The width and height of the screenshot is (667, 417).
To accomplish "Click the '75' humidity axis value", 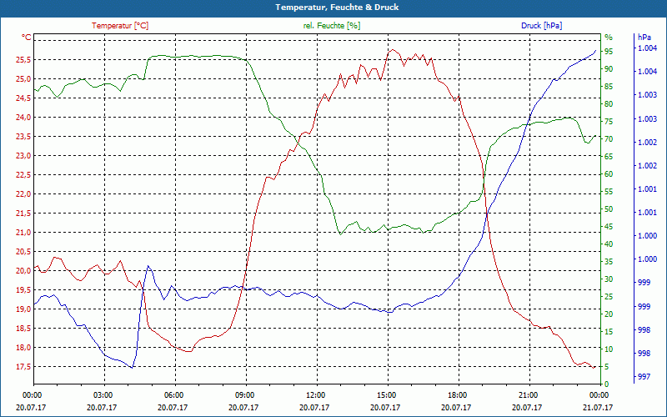I will pos(609,122).
